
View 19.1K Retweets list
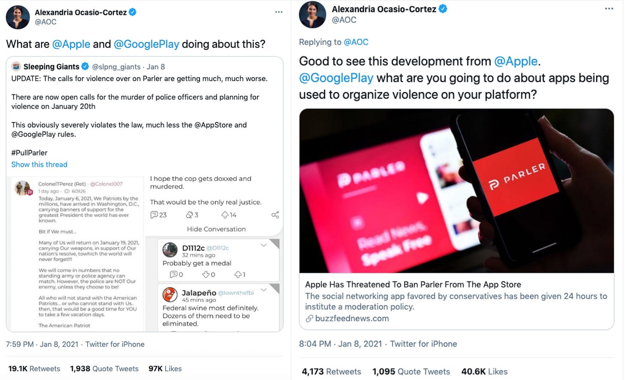point(34,368)
